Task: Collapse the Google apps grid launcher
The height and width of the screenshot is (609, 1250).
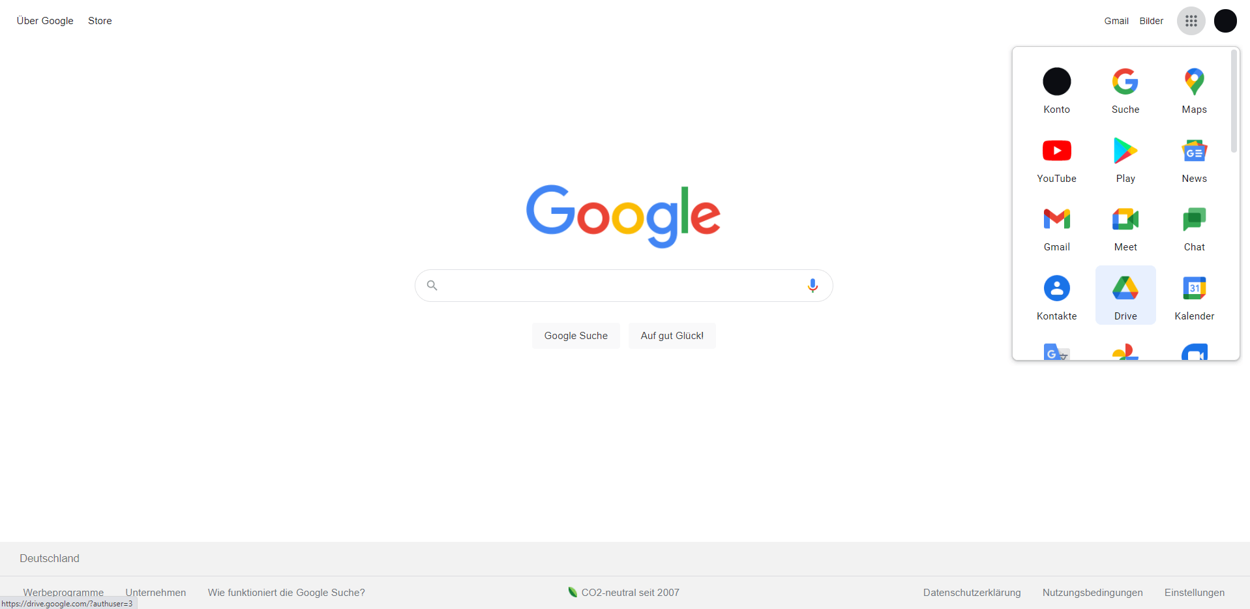Action: [x=1191, y=21]
